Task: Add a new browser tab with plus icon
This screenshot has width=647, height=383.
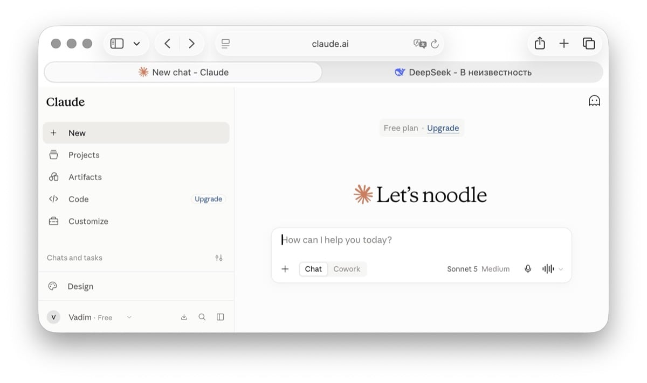Action: [564, 44]
